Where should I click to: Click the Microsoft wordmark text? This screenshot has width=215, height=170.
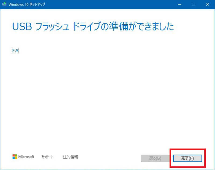[26, 157]
